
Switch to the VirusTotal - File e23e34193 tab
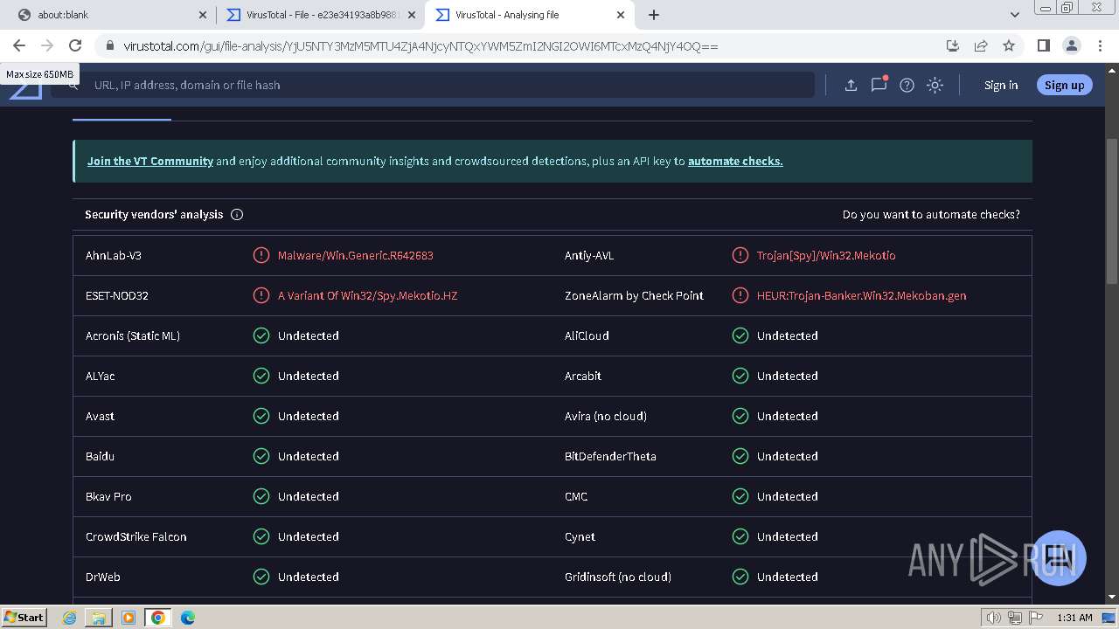(319, 15)
